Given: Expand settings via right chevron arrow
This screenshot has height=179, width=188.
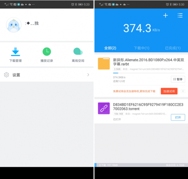Looking at the screenshot, I should pos(88,75).
